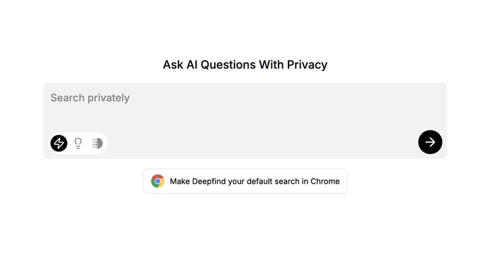Click inside the gray search box area
Screen dimensions: 491x259
click(x=245, y=116)
